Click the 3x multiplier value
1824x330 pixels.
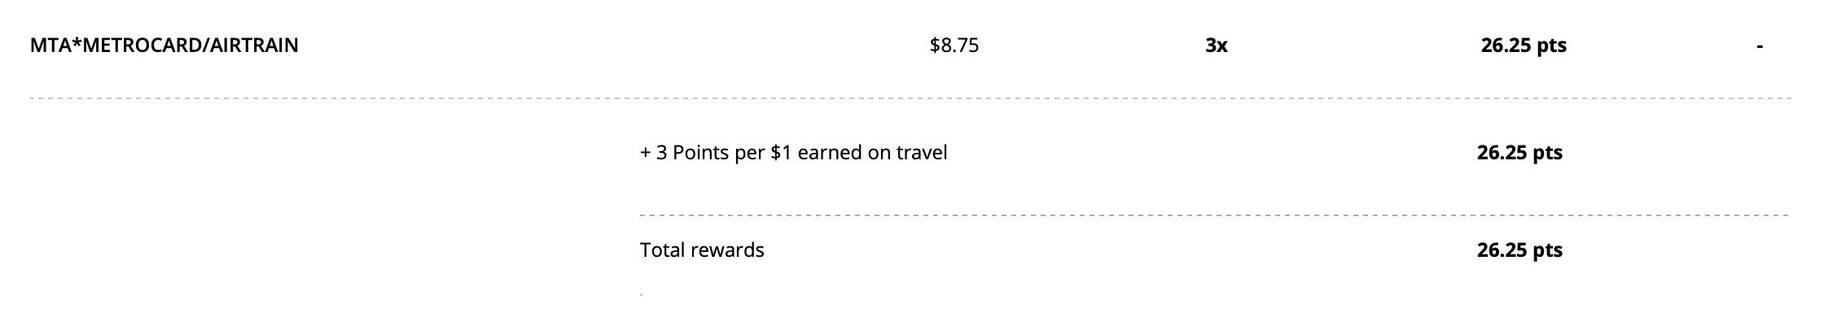tap(1216, 46)
